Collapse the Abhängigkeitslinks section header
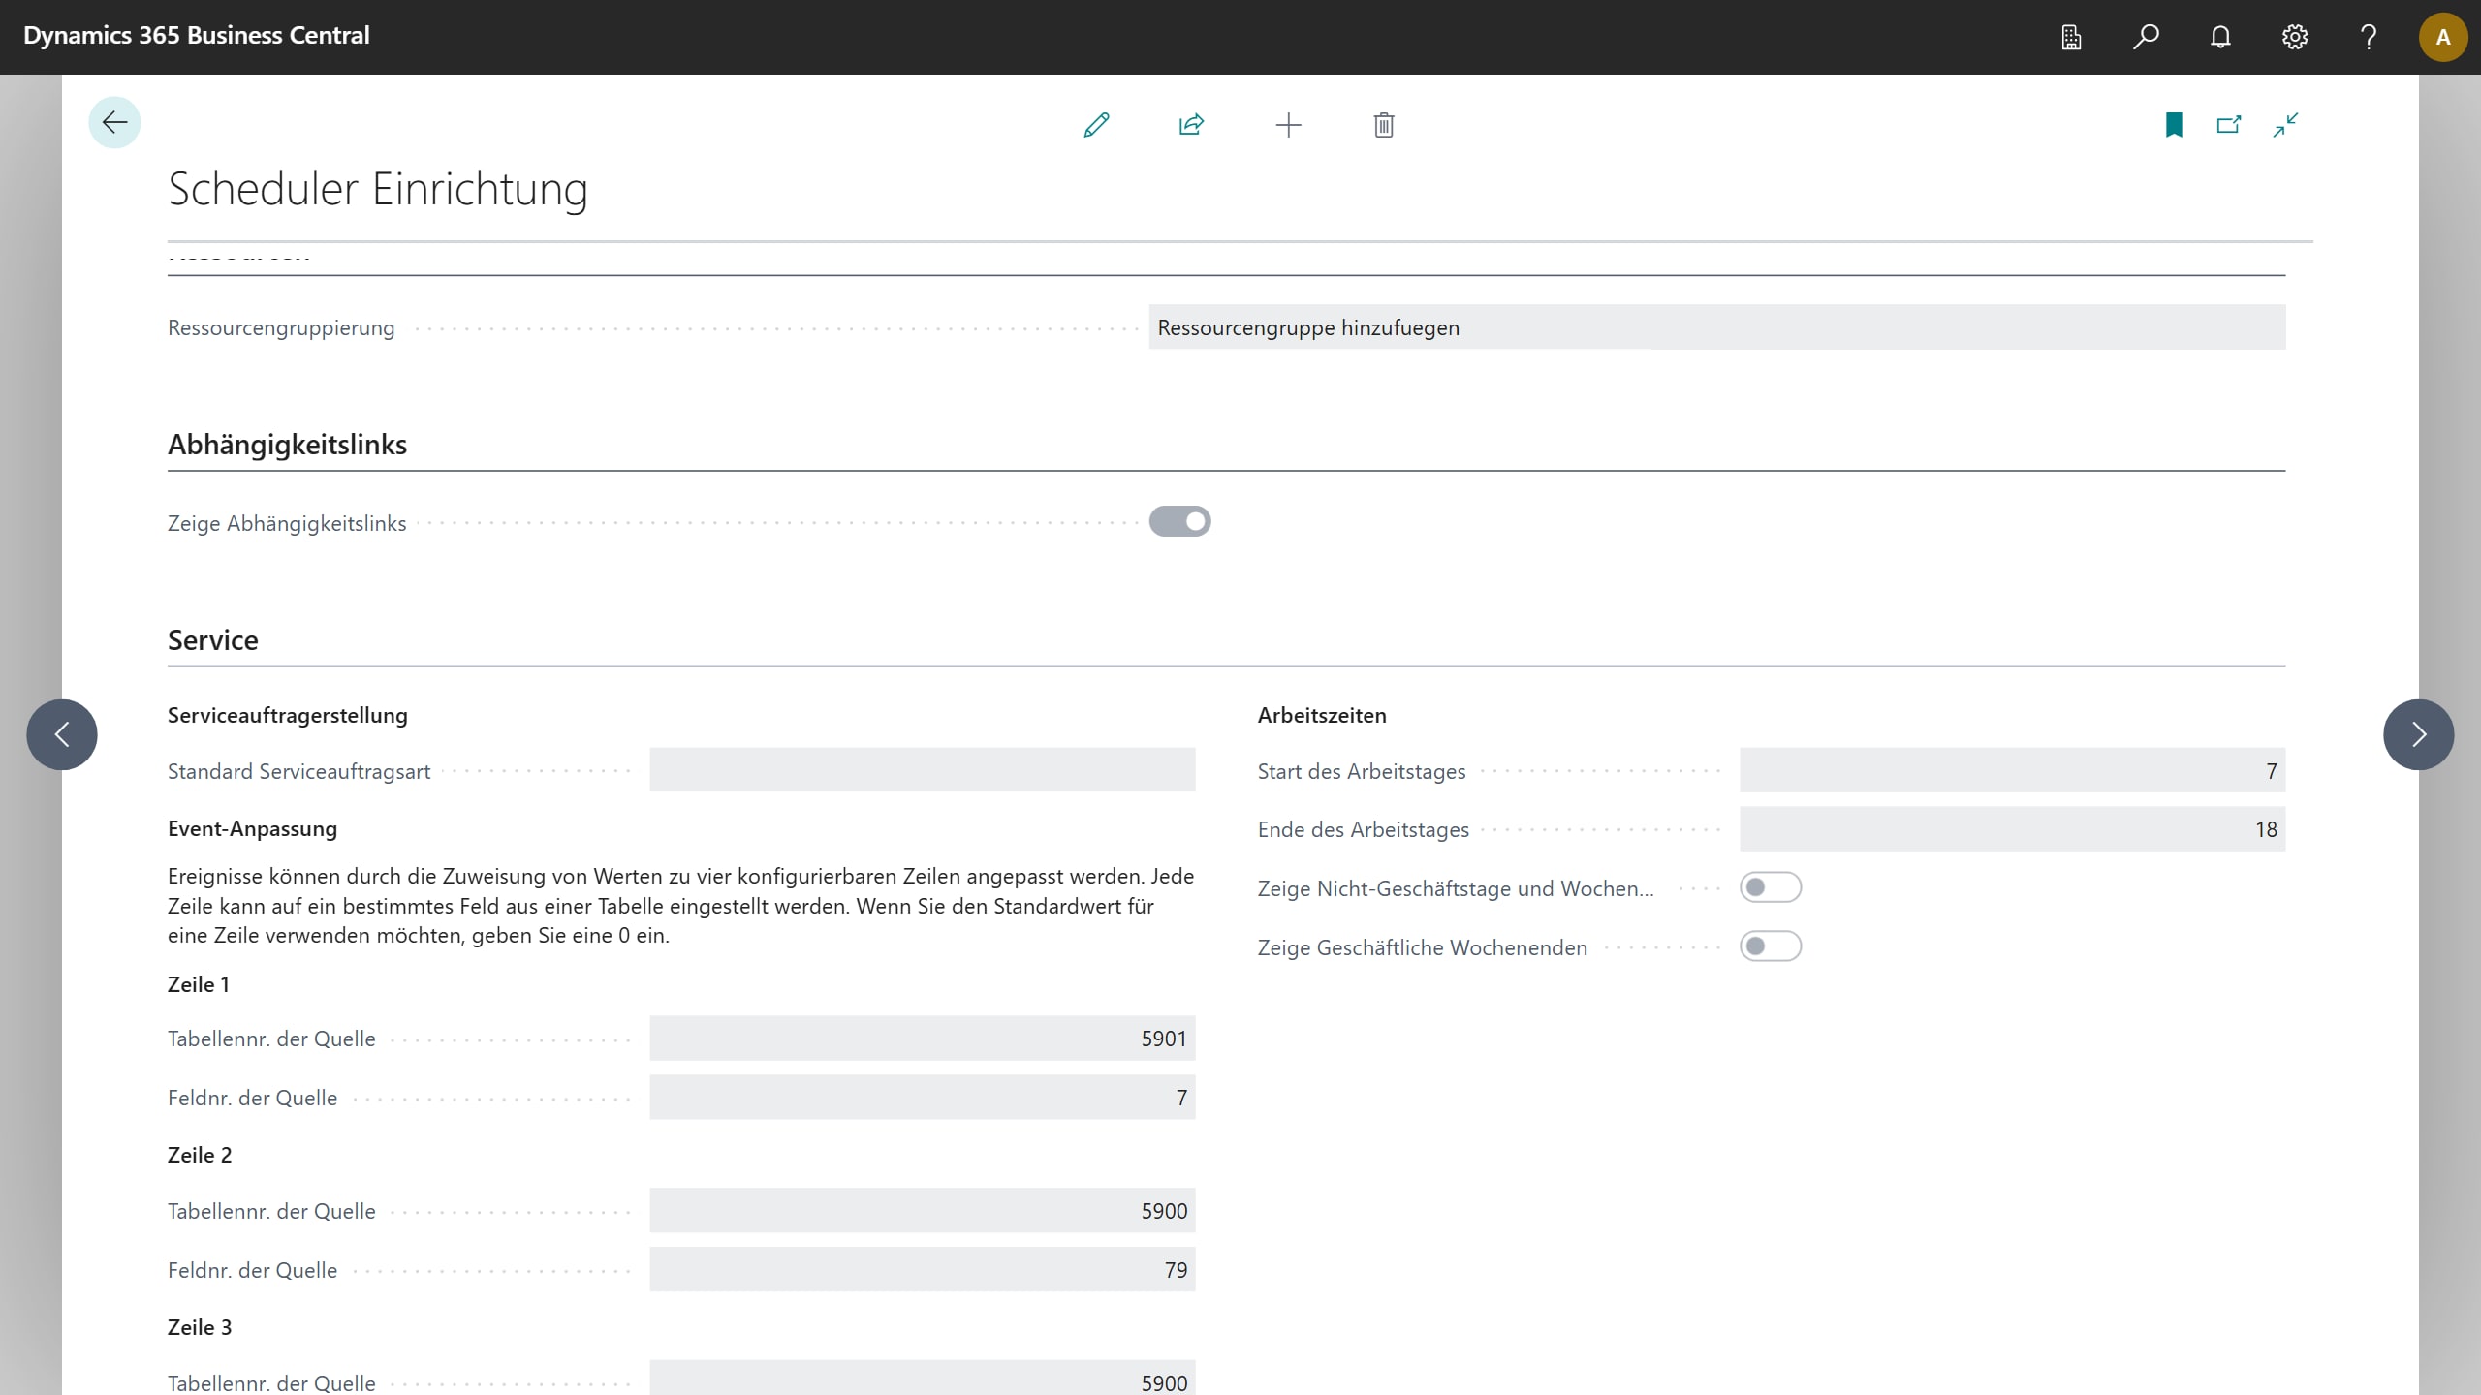This screenshot has width=2481, height=1395. [287, 445]
